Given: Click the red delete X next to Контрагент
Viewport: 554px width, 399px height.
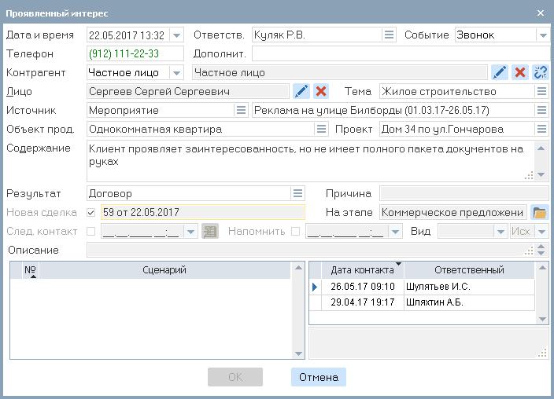Looking at the screenshot, I should point(520,72).
